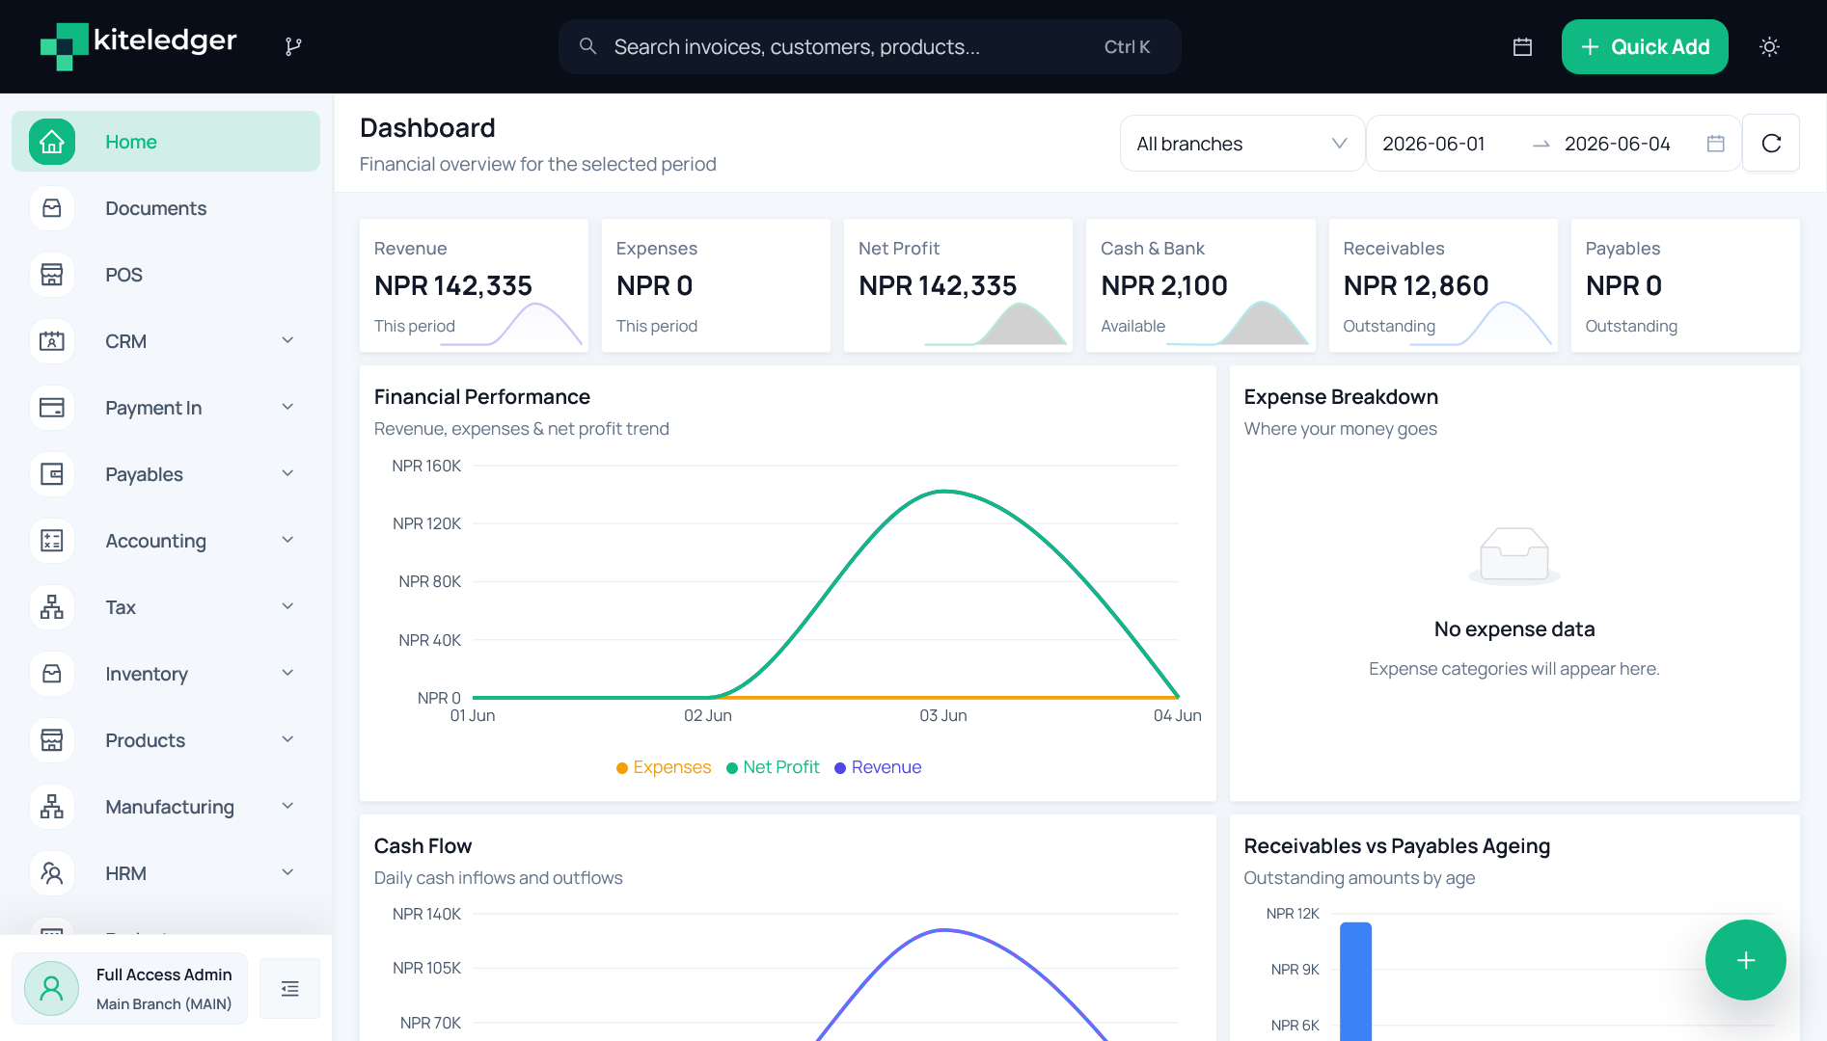Screen dimensions: 1827x1041
Task: Click the Payables wallet icon
Action: [x=52, y=474]
